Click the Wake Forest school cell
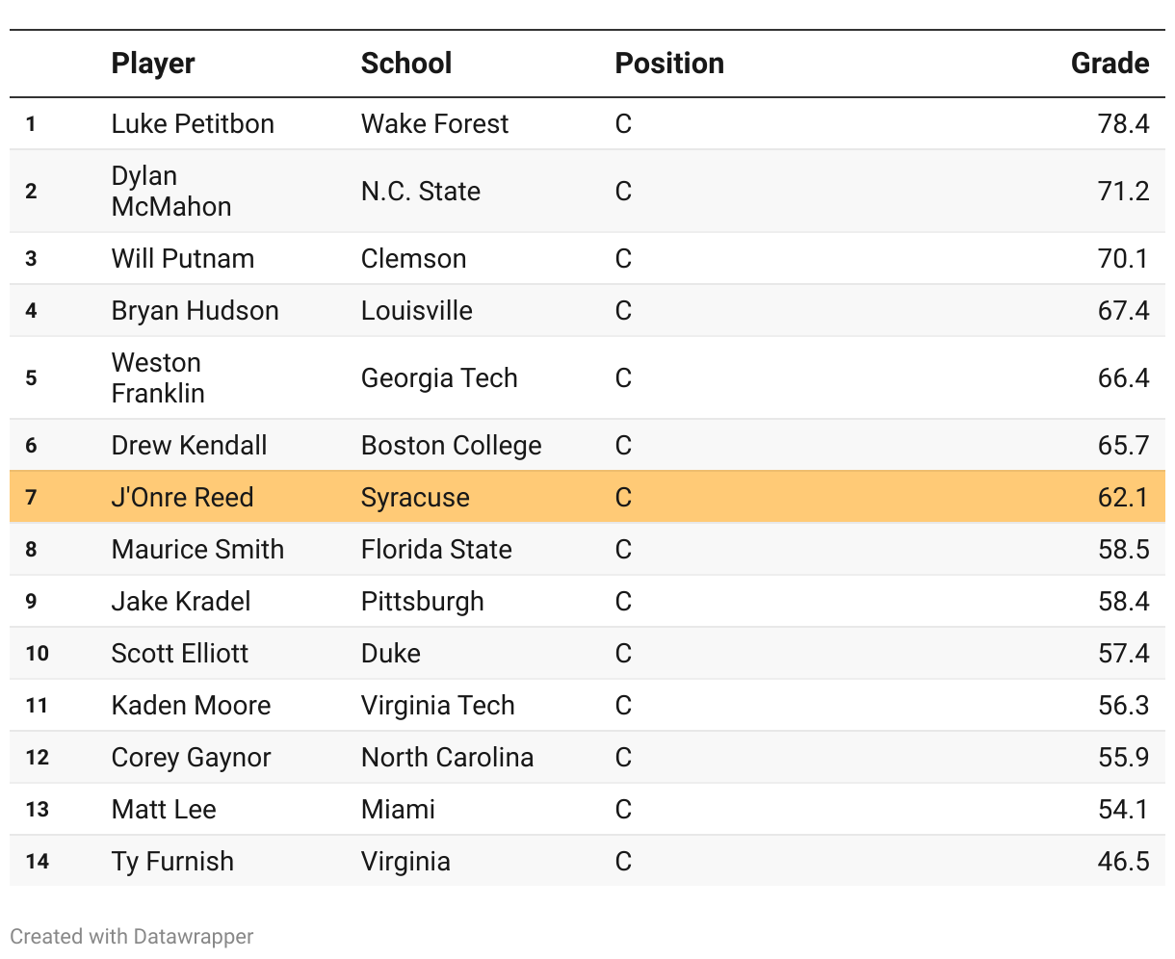The image size is (1175, 959). pos(434,124)
